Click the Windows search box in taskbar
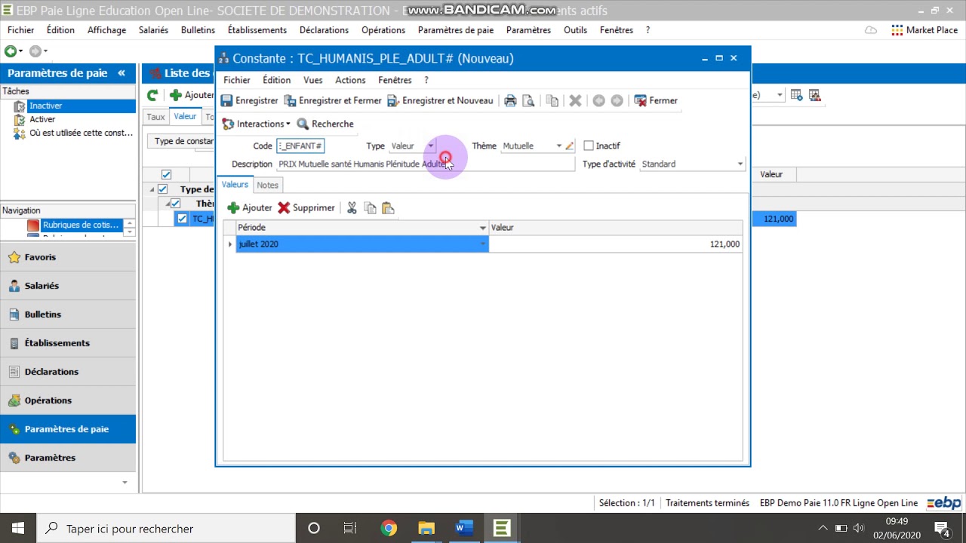This screenshot has height=543, width=966. pyautogui.click(x=166, y=528)
